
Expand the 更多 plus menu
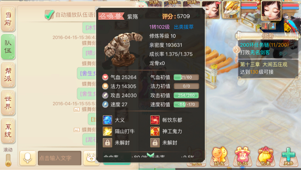click(288, 156)
